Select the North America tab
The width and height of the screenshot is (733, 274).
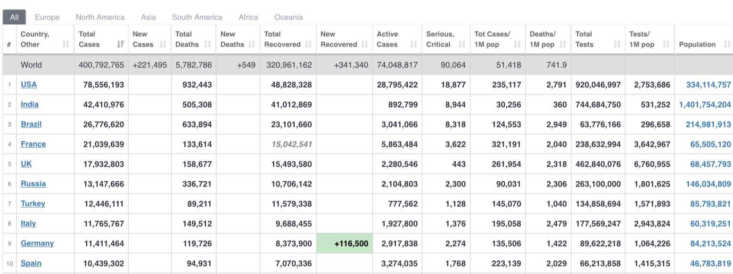pos(100,17)
